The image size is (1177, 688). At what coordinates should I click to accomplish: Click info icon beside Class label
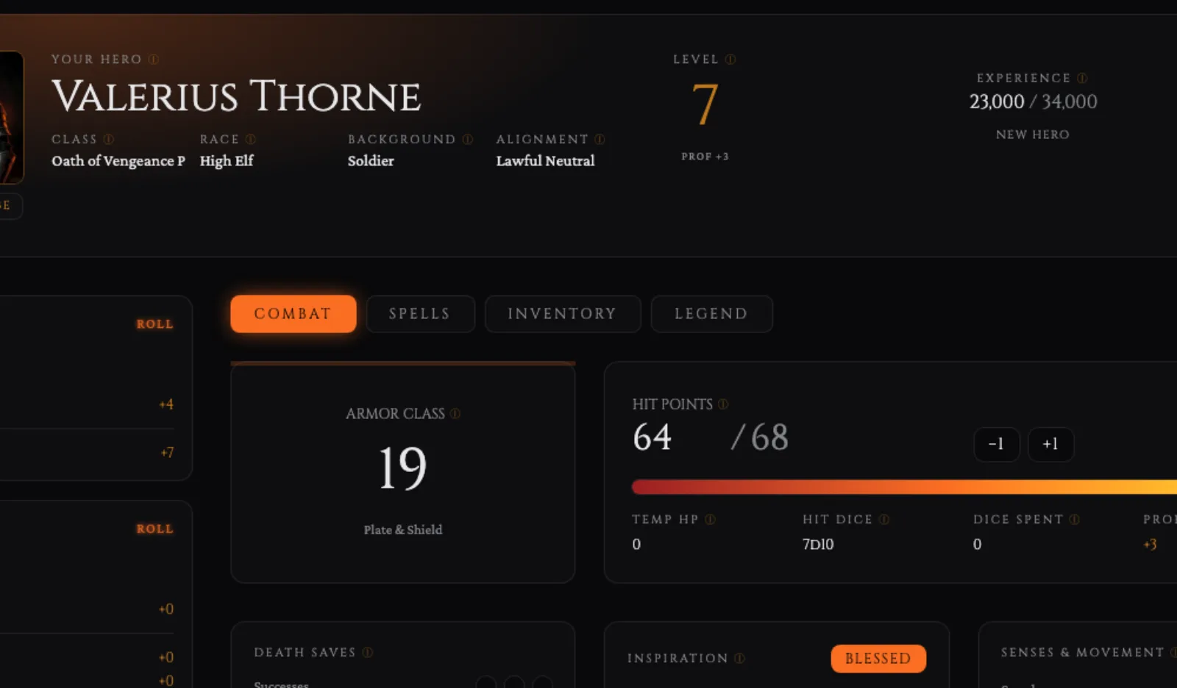pos(109,139)
